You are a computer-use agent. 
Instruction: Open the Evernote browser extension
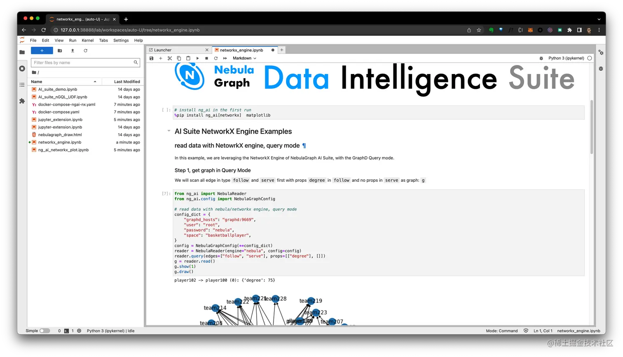491,30
